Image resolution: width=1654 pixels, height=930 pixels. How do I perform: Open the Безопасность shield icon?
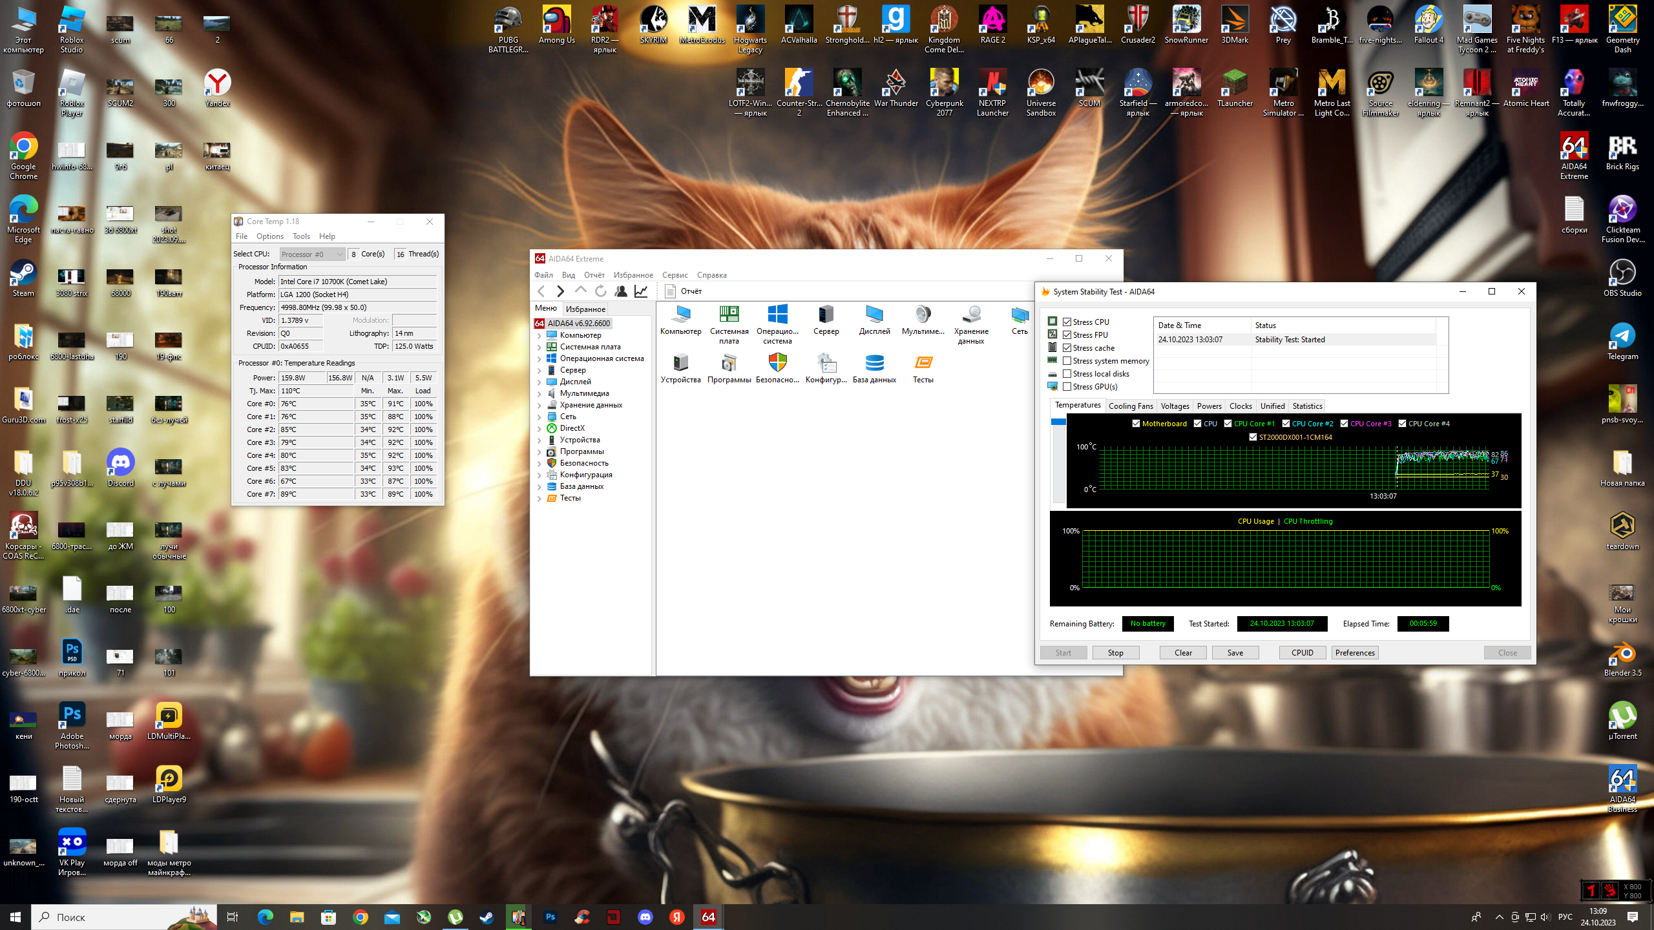[x=777, y=364]
